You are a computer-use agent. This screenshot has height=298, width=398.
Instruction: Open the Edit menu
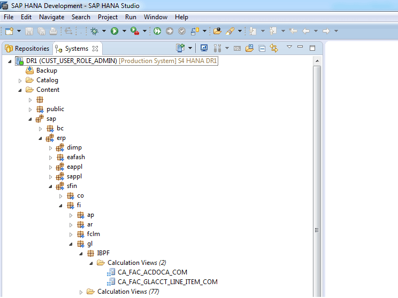coord(26,17)
